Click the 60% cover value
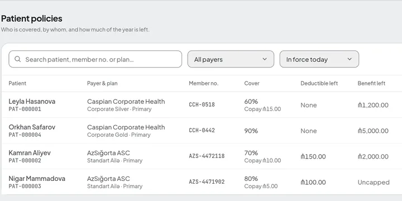This screenshot has width=402, height=201. point(251,101)
